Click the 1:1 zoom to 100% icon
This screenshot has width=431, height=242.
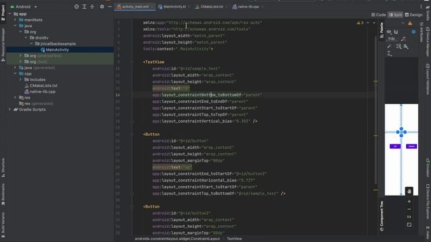(x=409, y=216)
